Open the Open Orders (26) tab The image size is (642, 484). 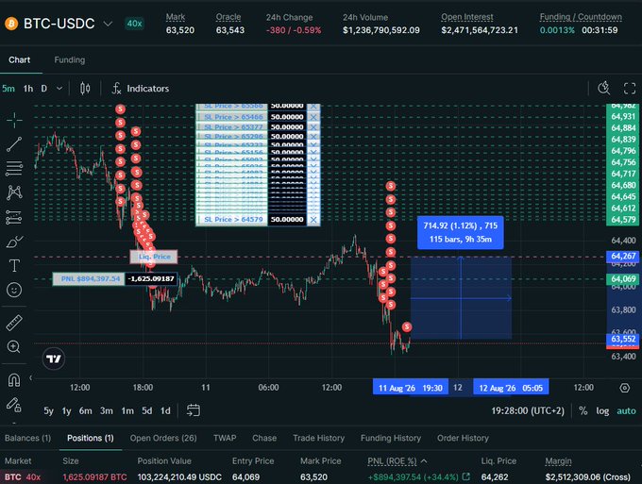coord(163,438)
